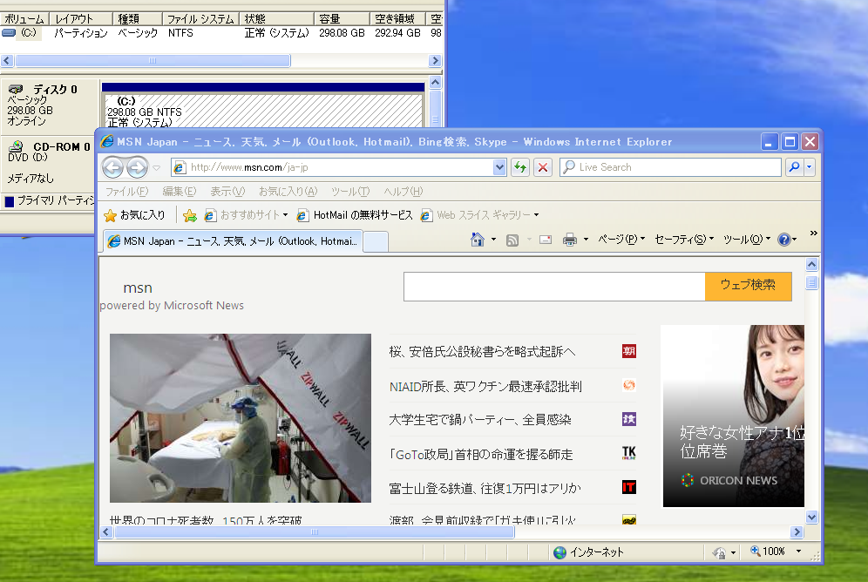Open the ORICON NEWS article image
The height and width of the screenshot is (582, 868).
[734, 416]
